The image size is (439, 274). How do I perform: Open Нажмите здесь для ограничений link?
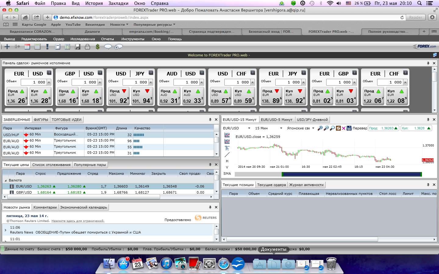click(78, 221)
